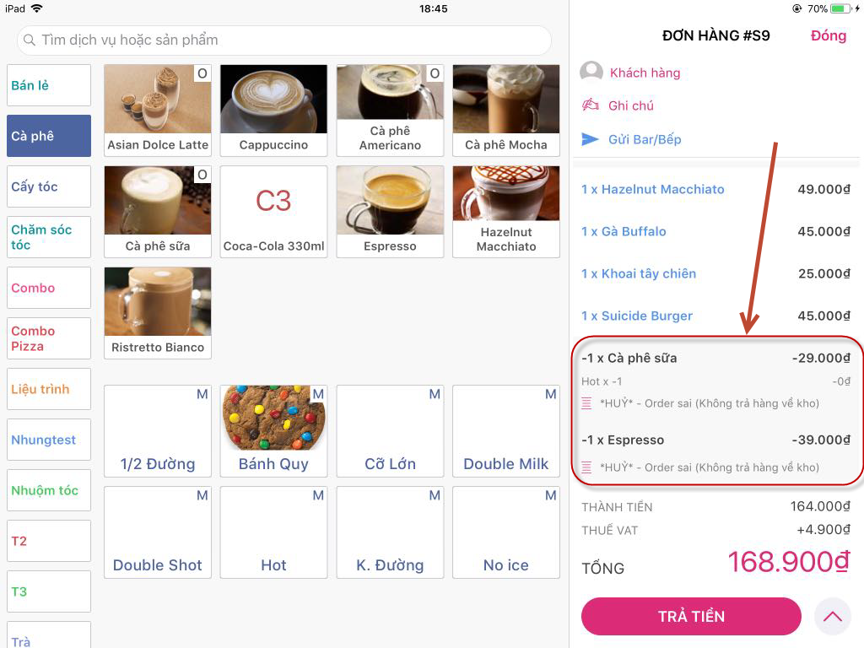Image resolution: width=864 pixels, height=648 pixels.
Task: Select the Nhuộm tóc category
Action: (49, 490)
